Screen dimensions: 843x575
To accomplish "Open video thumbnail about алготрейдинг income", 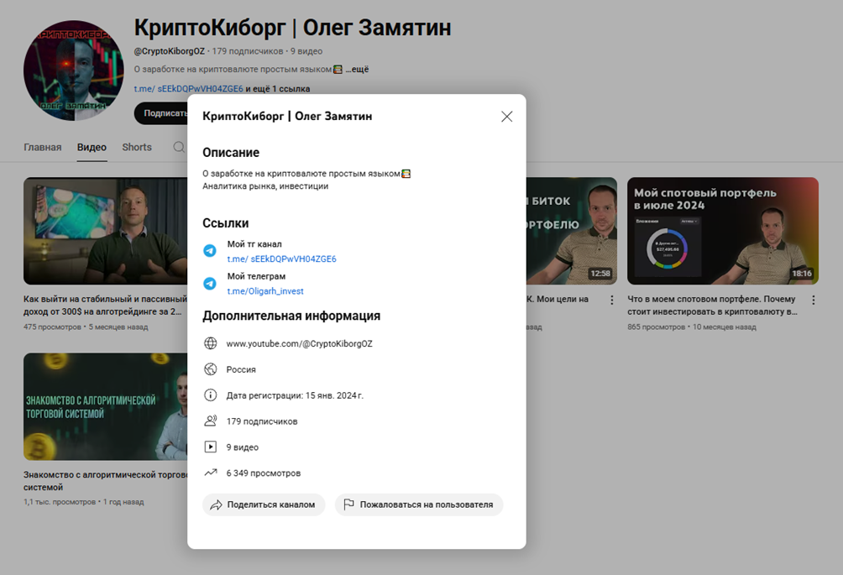I will pyautogui.click(x=106, y=231).
